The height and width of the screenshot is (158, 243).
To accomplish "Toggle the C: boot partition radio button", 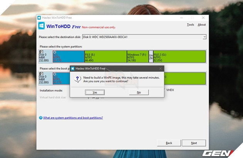I will point(54,74).
